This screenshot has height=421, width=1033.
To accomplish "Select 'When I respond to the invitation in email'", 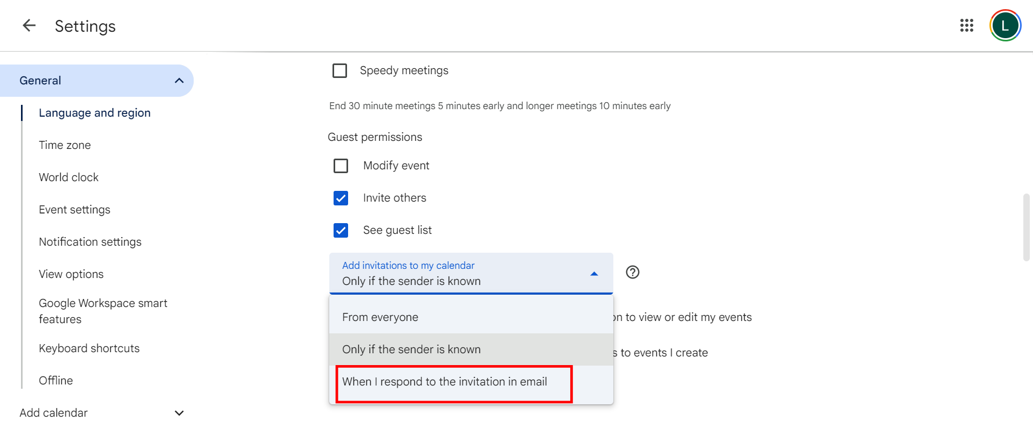I will (444, 382).
